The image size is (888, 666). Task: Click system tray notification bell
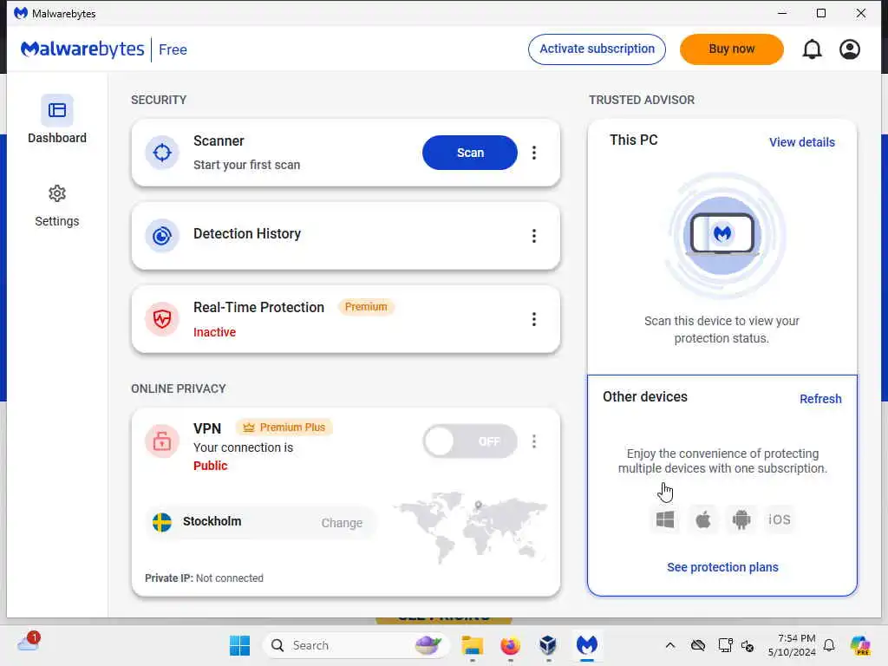828,645
